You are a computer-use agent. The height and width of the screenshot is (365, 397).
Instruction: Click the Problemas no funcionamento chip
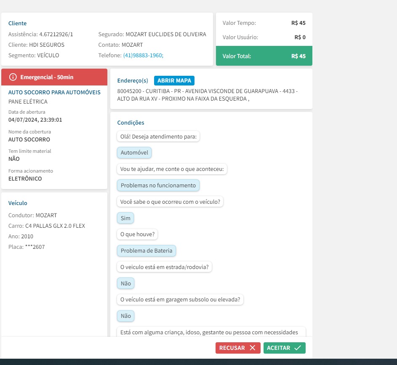point(158,185)
